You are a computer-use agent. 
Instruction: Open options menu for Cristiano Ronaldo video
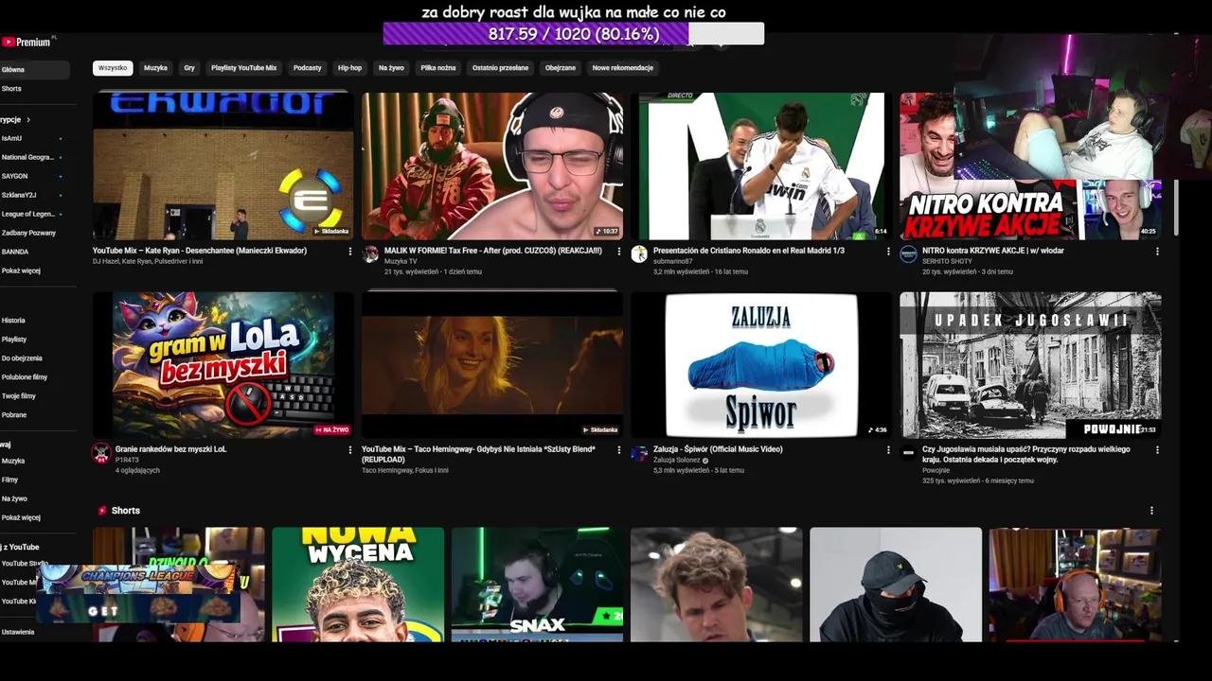(x=888, y=252)
